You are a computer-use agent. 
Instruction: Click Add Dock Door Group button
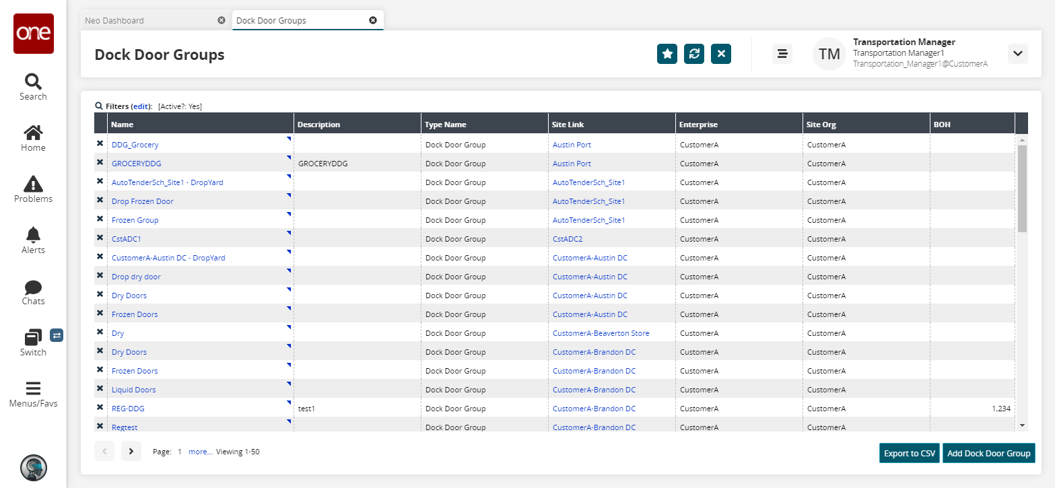coord(988,454)
